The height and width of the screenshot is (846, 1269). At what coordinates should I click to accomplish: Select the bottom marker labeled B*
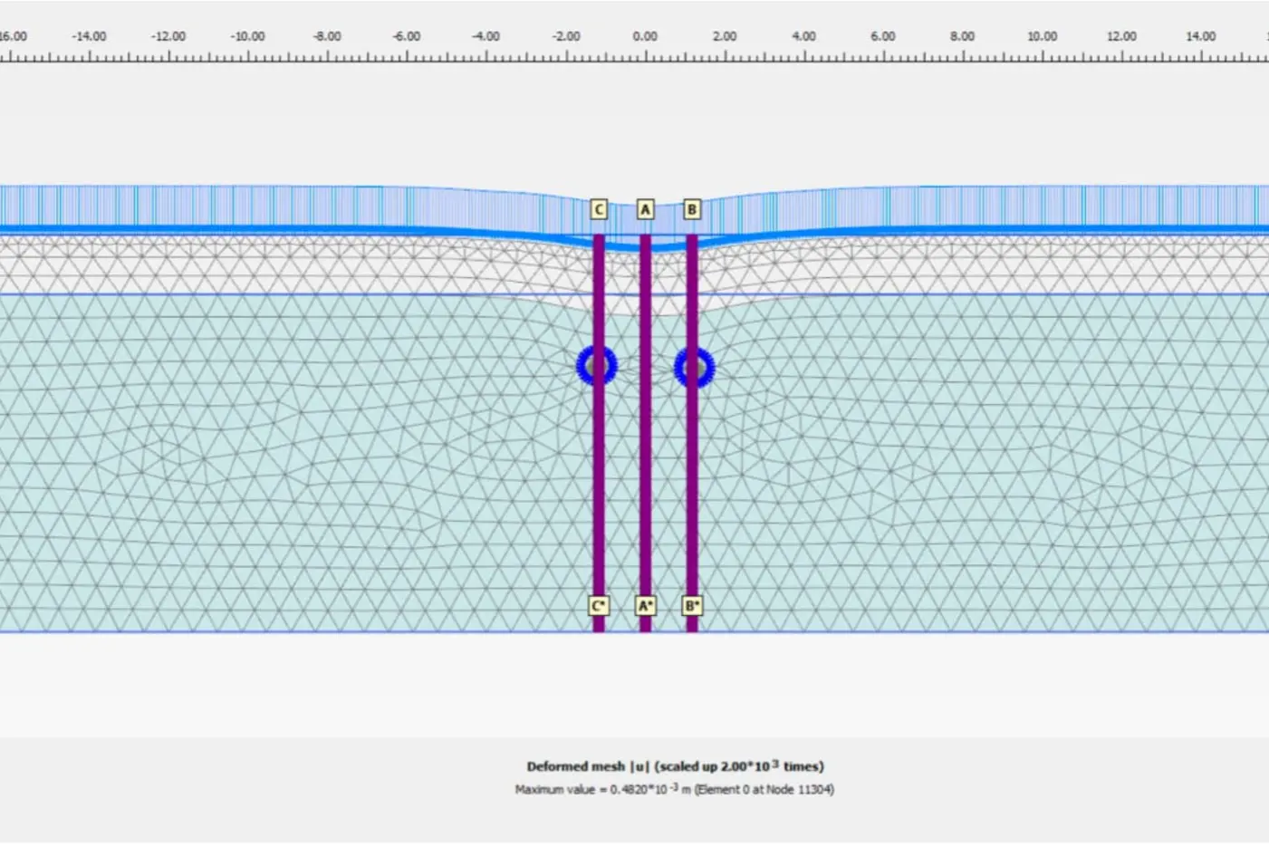[x=692, y=605]
